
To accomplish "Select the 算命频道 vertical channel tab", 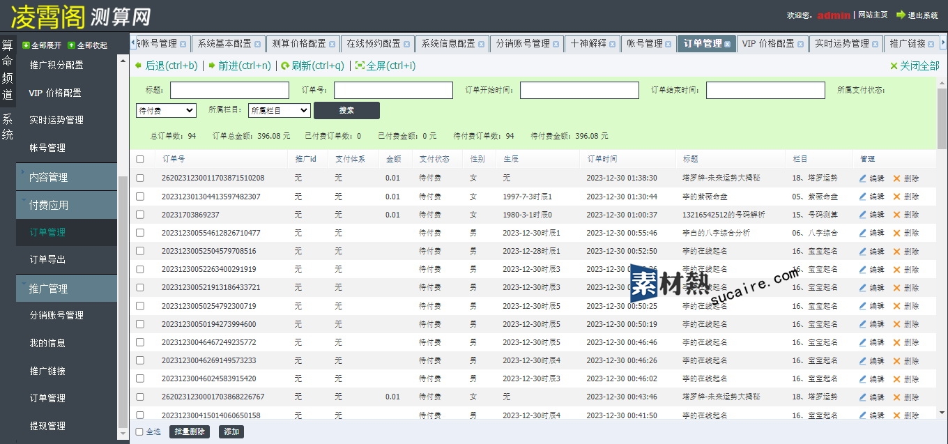I will click(8, 70).
